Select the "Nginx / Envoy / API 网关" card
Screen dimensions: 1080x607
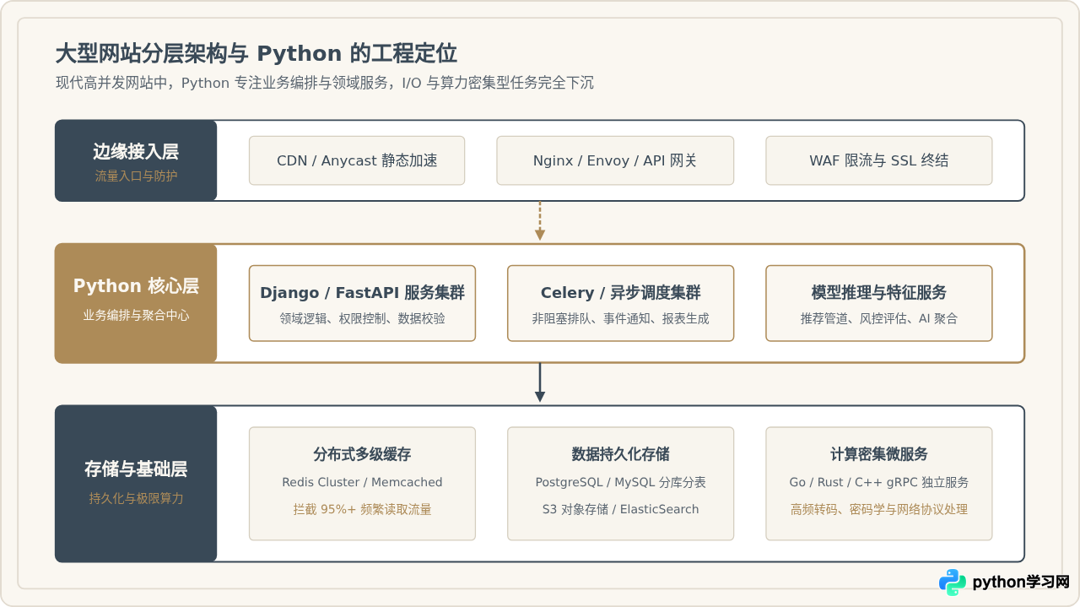tap(615, 160)
